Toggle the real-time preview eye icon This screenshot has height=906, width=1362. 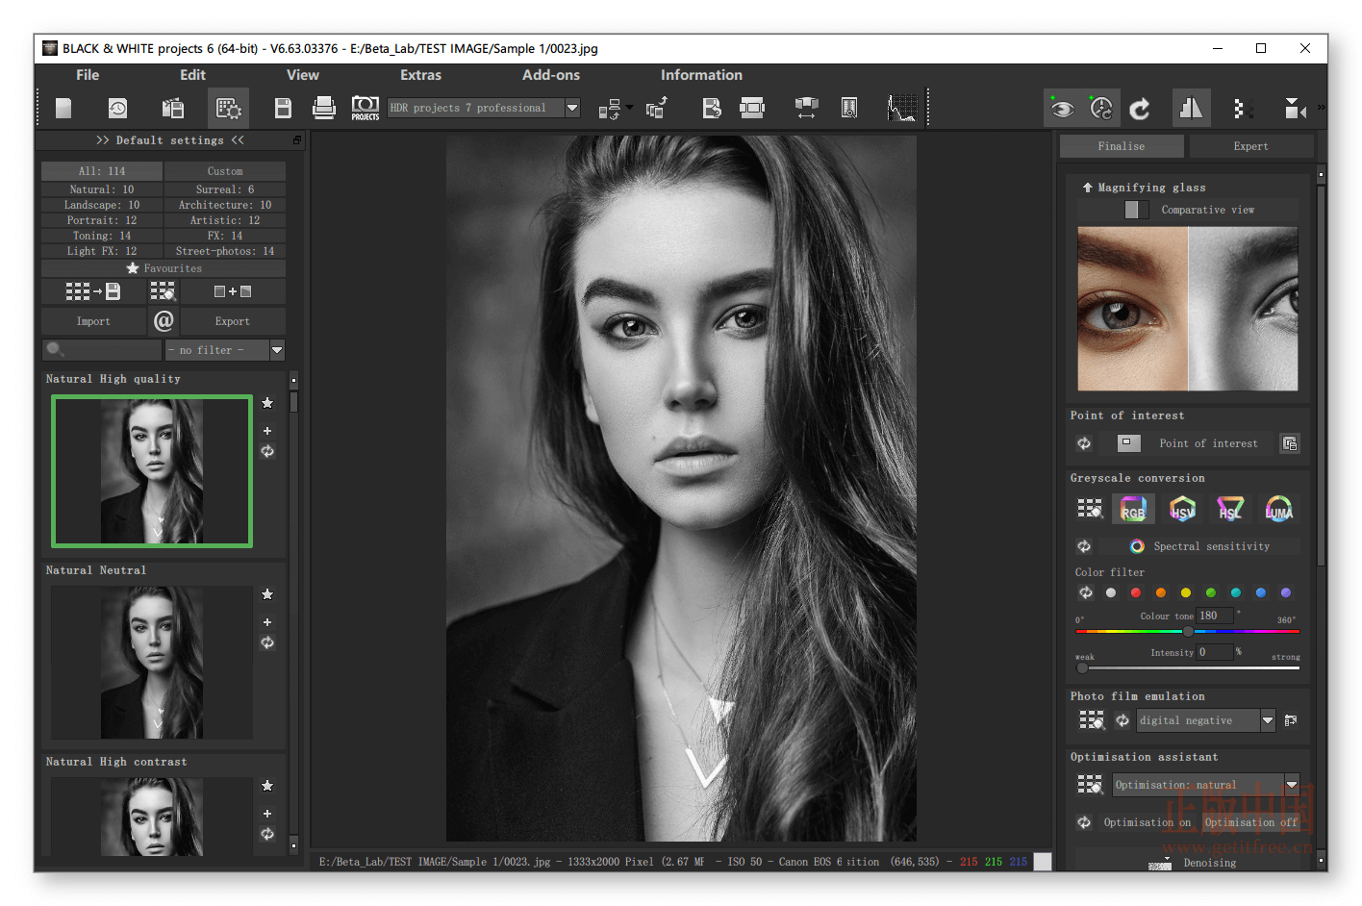(x=1062, y=108)
